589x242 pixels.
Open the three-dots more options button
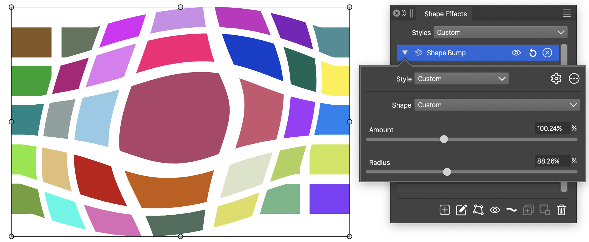pyautogui.click(x=574, y=79)
